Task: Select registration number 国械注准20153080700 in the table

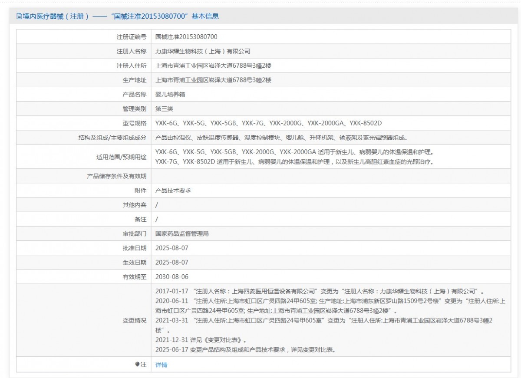Action: [x=186, y=37]
